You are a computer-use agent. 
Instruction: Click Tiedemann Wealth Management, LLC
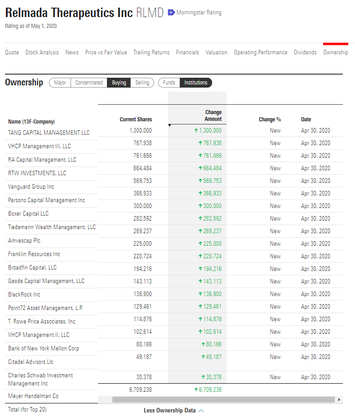[x=52, y=227]
